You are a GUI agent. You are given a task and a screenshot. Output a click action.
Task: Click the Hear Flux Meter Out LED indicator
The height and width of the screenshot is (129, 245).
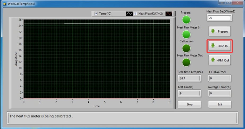point(186,62)
